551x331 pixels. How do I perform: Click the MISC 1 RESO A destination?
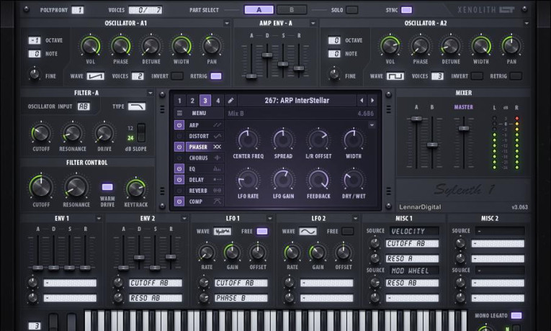(x=412, y=259)
